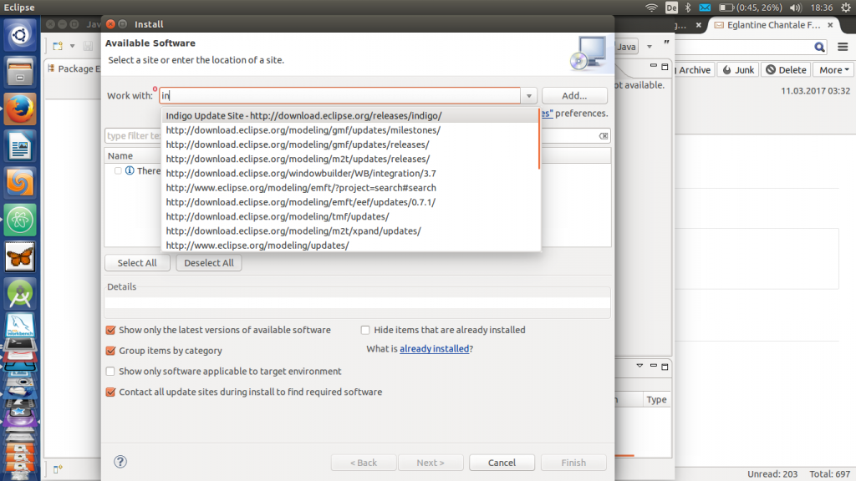Choose windowbuilder WB integration 3.7 suggestion
The image size is (856, 481).
pos(350,174)
